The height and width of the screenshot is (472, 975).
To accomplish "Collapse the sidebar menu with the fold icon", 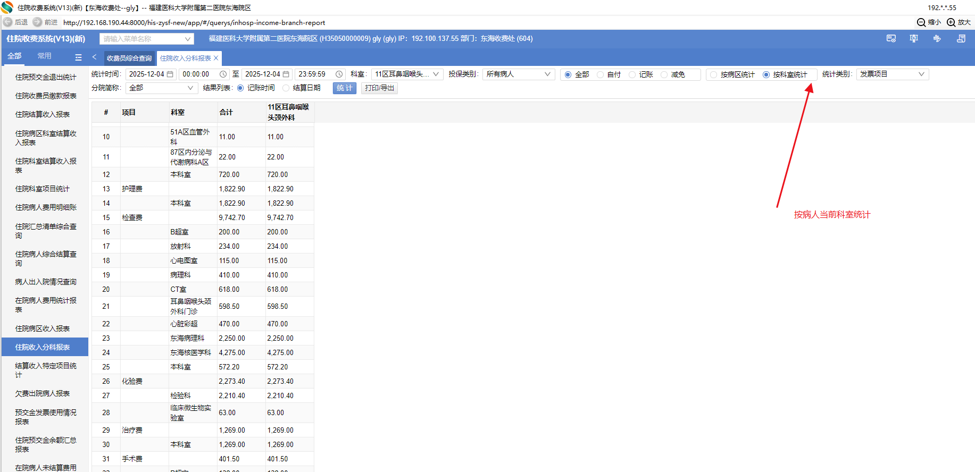I will (x=78, y=57).
